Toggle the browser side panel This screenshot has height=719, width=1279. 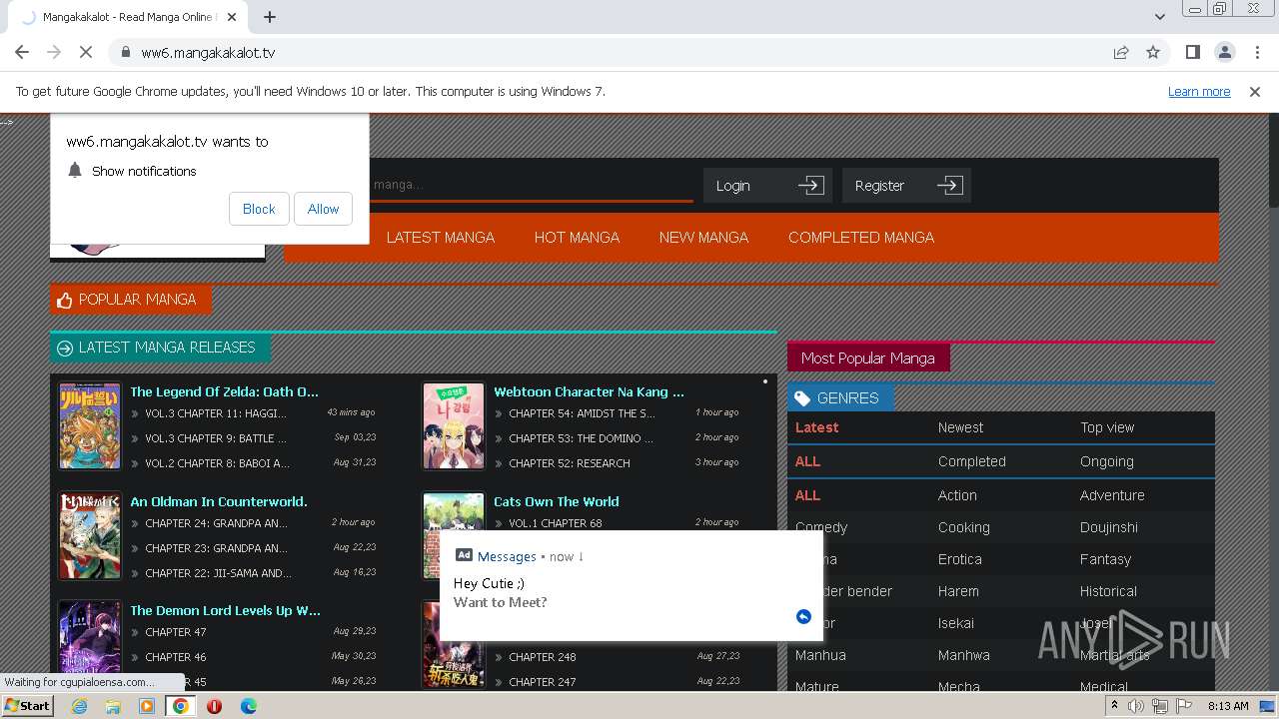(1192, 52)
